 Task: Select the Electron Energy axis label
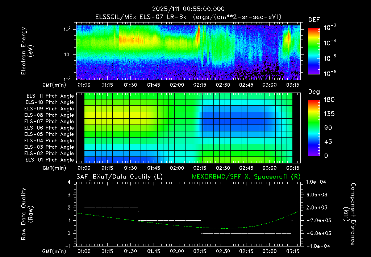click(27, 51)
